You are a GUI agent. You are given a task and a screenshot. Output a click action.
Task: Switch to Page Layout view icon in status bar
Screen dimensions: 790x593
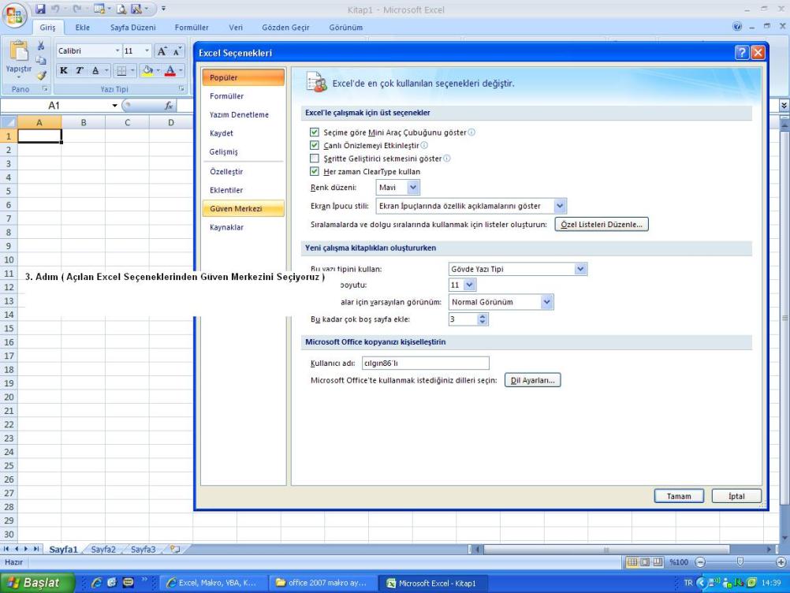[x=645, y=561]
